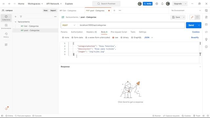Open the No Environment selector
Viewport: 210px width, 118px height.
(x=186, y=10)
